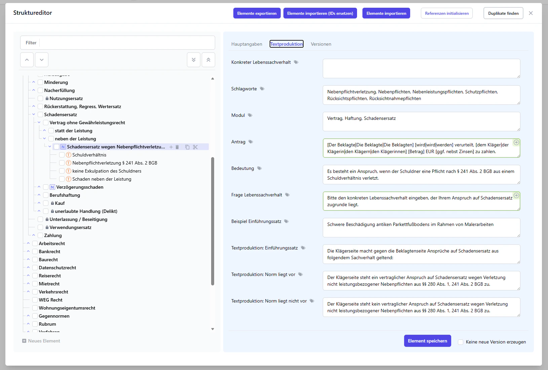The image size is (548, 370).
Task: Click the T icon of Schaden neben der Leistung
Action: (69, 179)
